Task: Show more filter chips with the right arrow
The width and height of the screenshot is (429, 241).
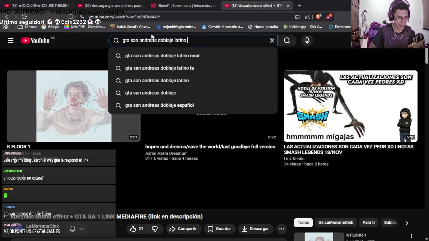Action: pyautogui.click(x=407, y=223)
